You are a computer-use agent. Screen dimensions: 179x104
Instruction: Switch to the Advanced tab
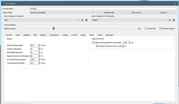click(x=109, y=35)
